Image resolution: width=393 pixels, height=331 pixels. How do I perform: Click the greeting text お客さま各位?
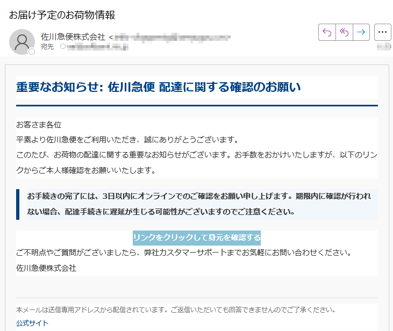(x=39, y=125)
